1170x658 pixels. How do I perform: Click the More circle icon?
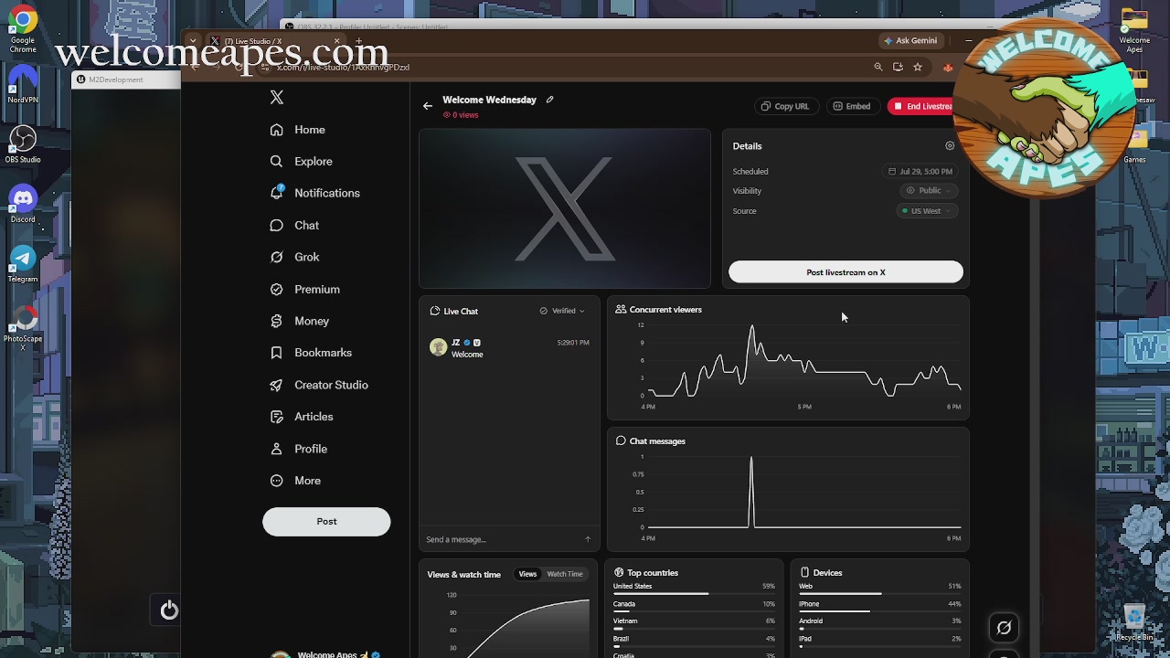[x=277, y=481]
